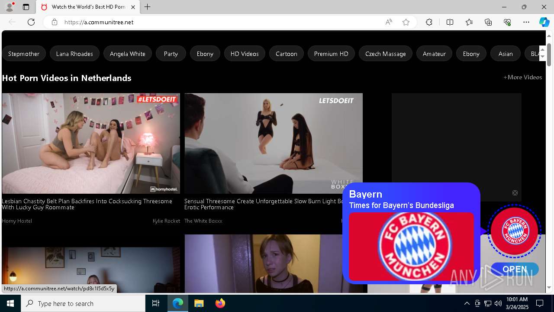Select the Lana Rhoades category chip
Viewport: 554px width, 312px height.
point(74,54)
